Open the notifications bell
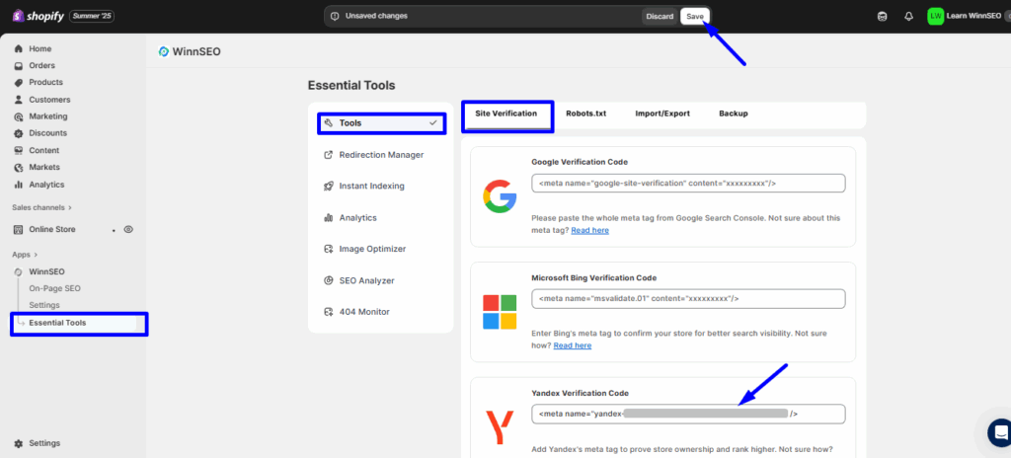The height and width of the screenshot is (458, 1011). (909, 16)
